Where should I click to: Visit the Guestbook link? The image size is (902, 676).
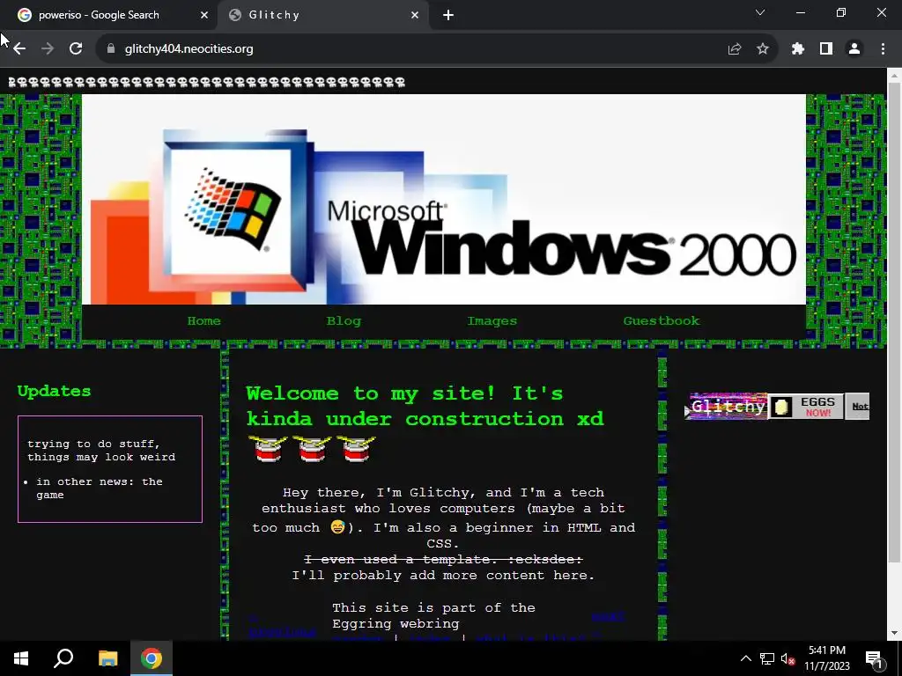coord(662,320)
